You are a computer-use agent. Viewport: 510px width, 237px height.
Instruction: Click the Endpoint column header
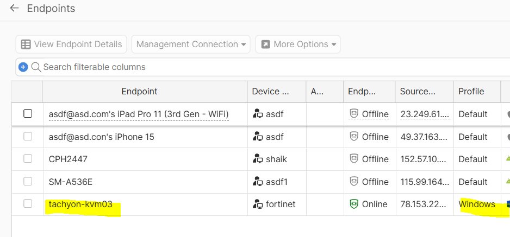[139, 92]
